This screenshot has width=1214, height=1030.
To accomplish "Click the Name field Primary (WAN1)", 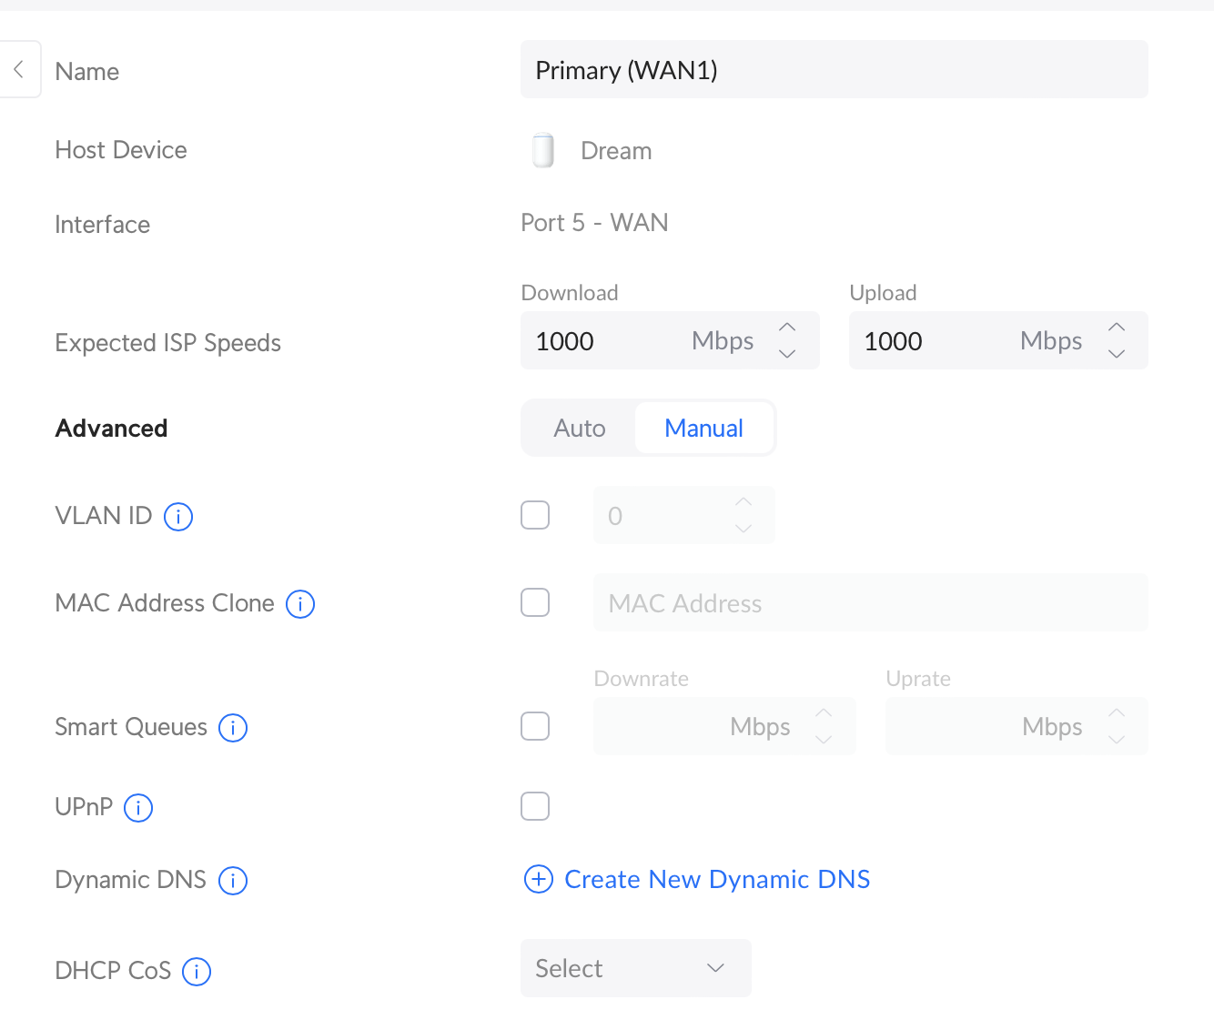I will click(x=835, y=69).
